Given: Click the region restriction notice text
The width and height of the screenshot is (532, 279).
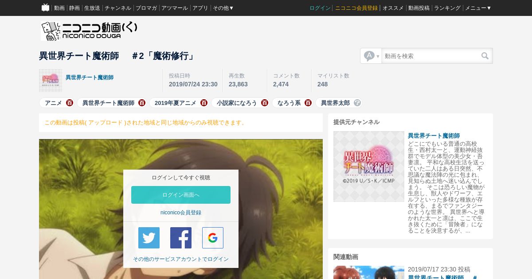Looking at the screenshot, I should (145, 123).
